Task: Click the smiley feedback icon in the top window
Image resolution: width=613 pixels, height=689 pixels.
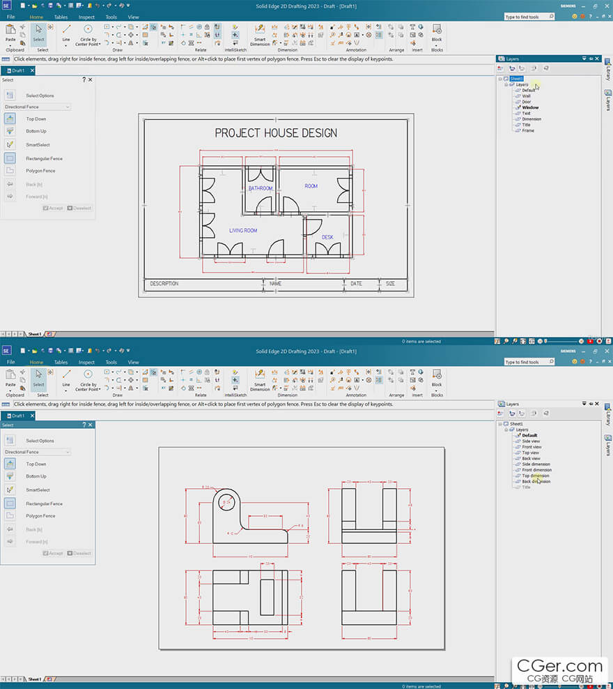Action: click(x=575, y=17)
